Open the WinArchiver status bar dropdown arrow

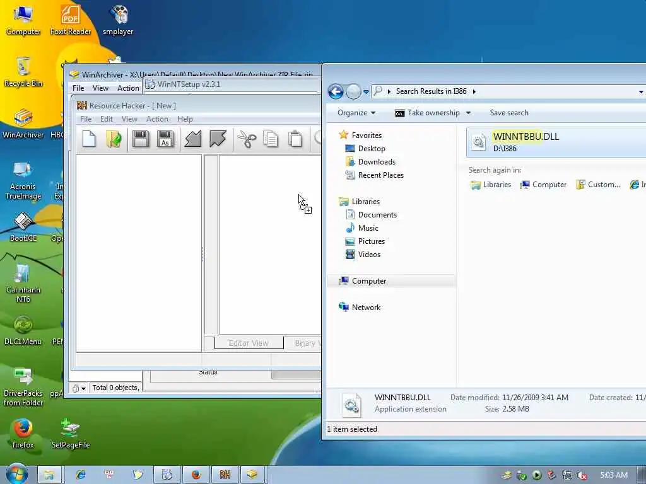(x=84, y=388)
